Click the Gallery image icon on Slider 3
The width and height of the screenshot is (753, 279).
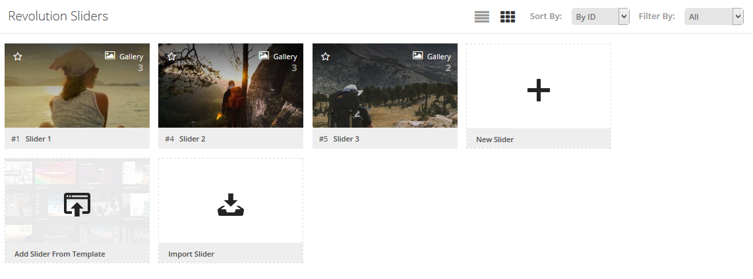click(418, 56)
